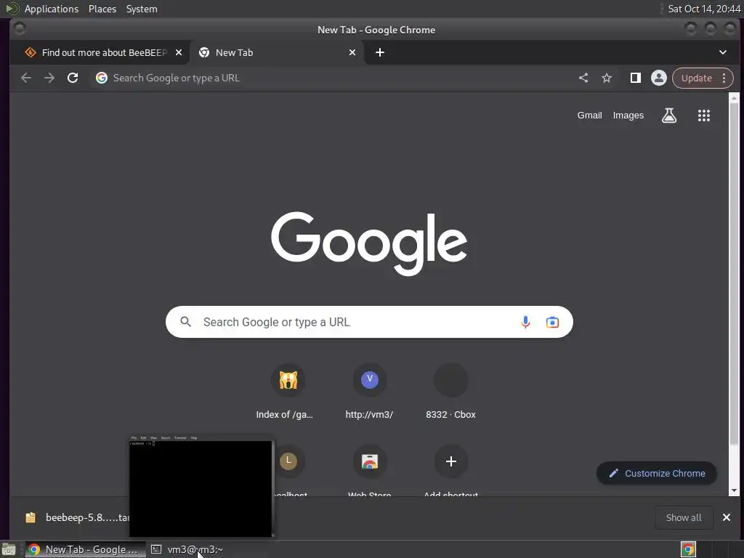Click Customize Chrome
Image resolution: width=744 pixels, height=558 pixels.
click(657, 473)
